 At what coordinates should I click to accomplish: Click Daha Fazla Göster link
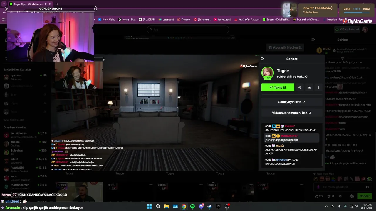(14, 120)
